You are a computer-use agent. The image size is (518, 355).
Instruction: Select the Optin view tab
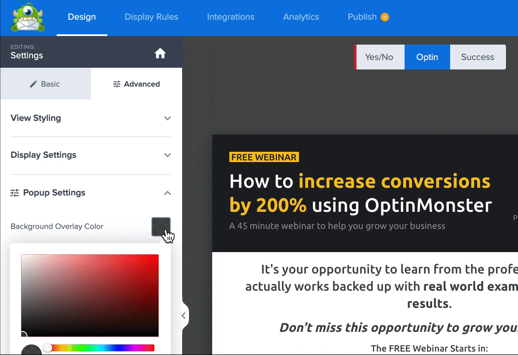tap(427, 57)
